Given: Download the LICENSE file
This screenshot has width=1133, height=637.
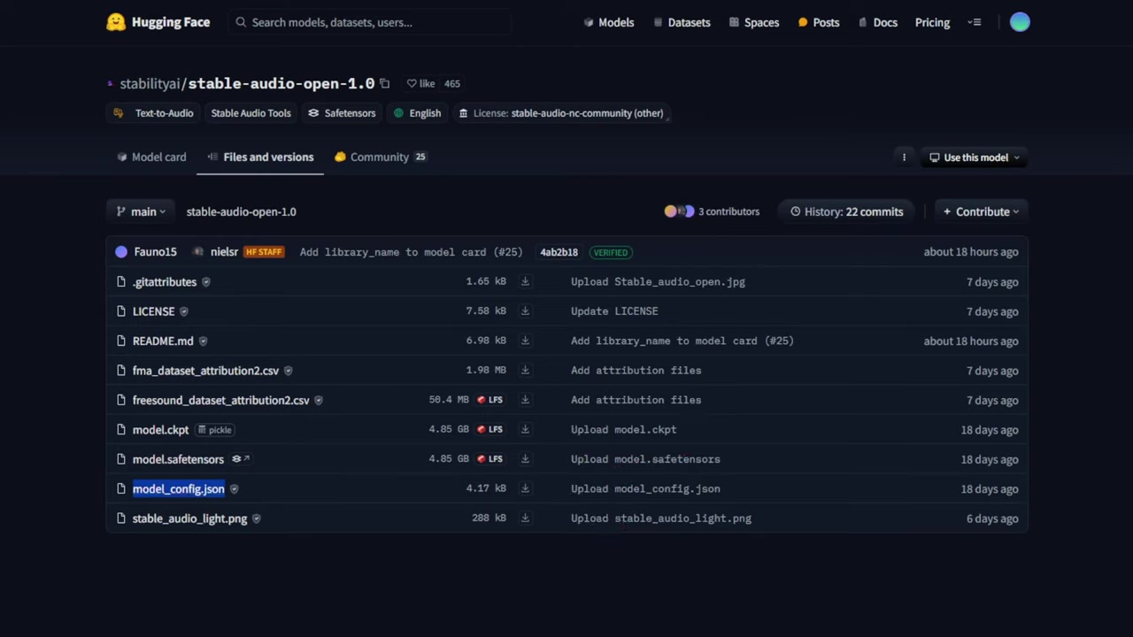Looking at the screenshot, I should (525, 311).
